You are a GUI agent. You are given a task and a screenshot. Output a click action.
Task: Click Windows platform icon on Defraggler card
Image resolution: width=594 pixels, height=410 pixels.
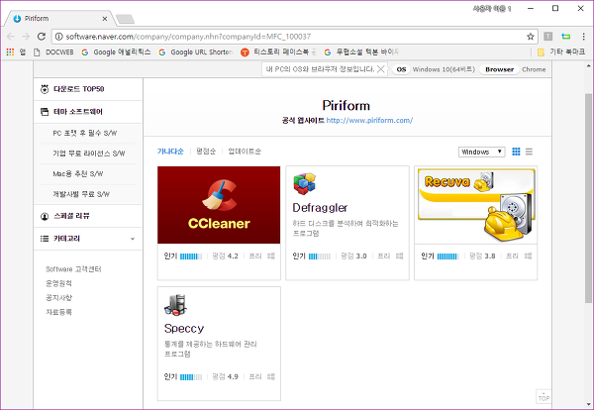pos(399,256)
